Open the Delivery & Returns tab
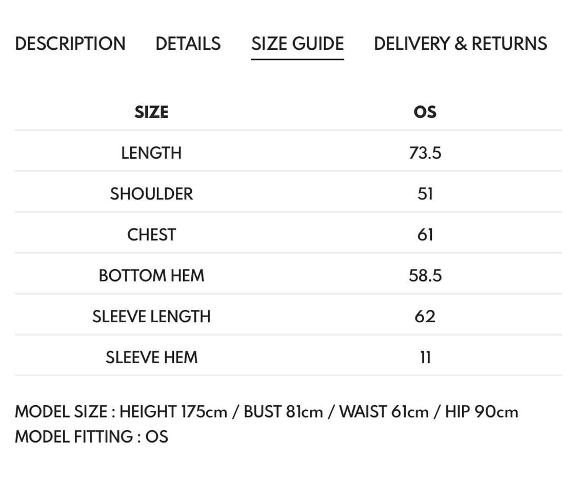The image size is (577, 480). [460, 44]
